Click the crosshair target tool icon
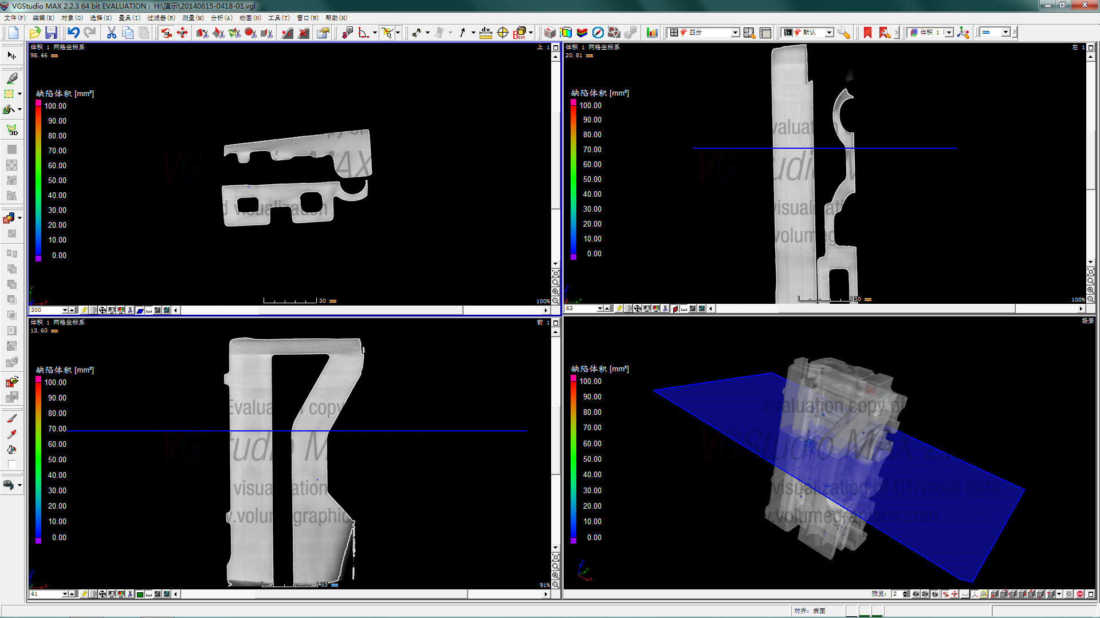The width and height of the screenshot is (1100, 618). coord(503,33)
